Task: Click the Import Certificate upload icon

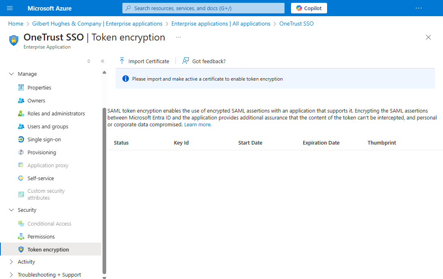Action: (x=122, y=61)
